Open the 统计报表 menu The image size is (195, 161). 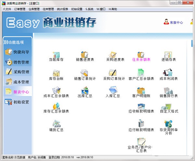(62, 9)
